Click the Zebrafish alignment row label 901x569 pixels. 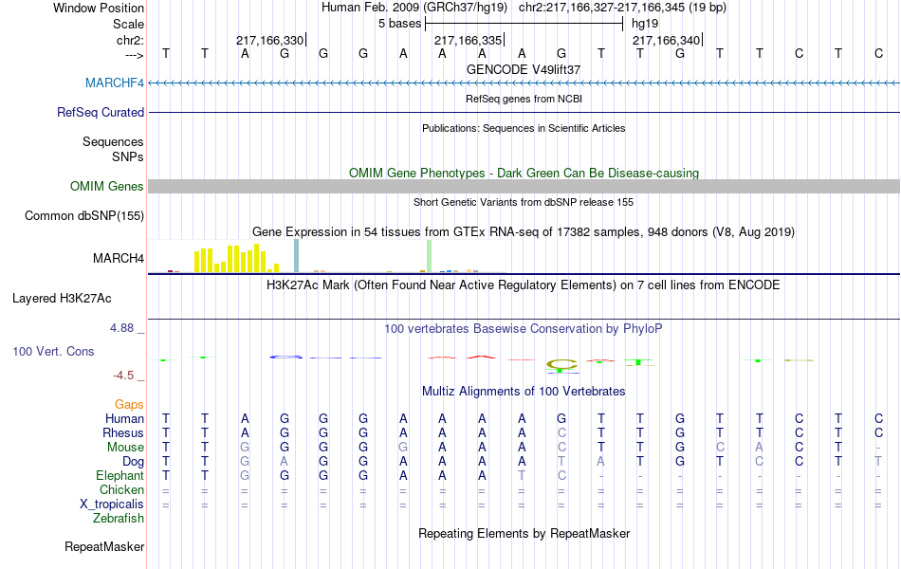(119, 518)
